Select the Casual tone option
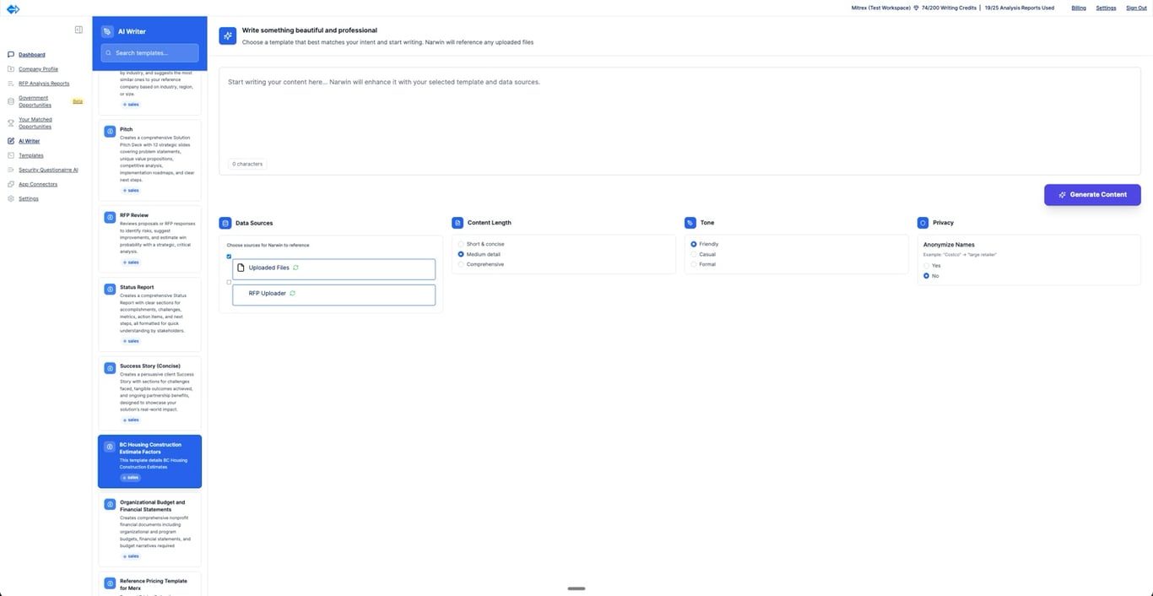This screenshot has height=596, width=1153. (694, 254)
